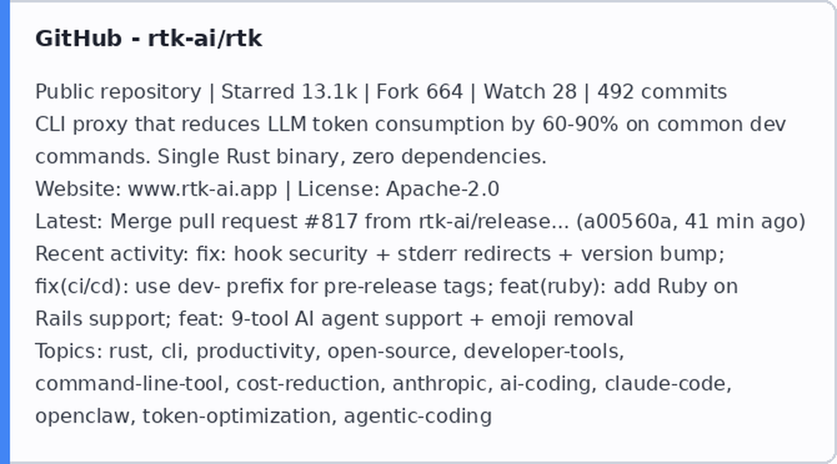Screen dimensions: 837x464
Task: Select the "developer-tools" topic
Action: coord(542,351)
